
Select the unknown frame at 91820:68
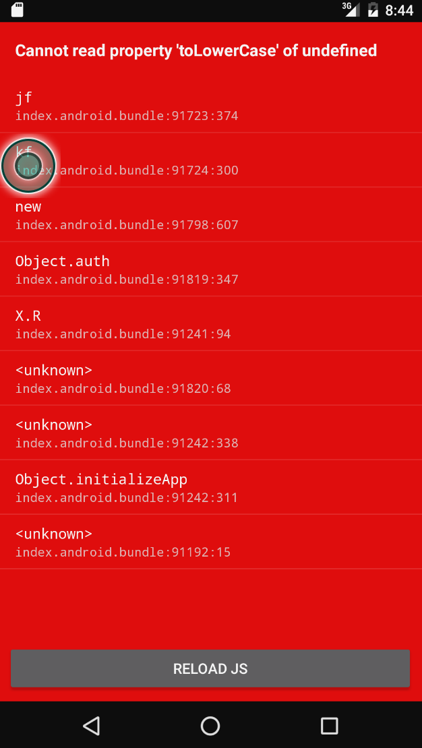[211, 378]
